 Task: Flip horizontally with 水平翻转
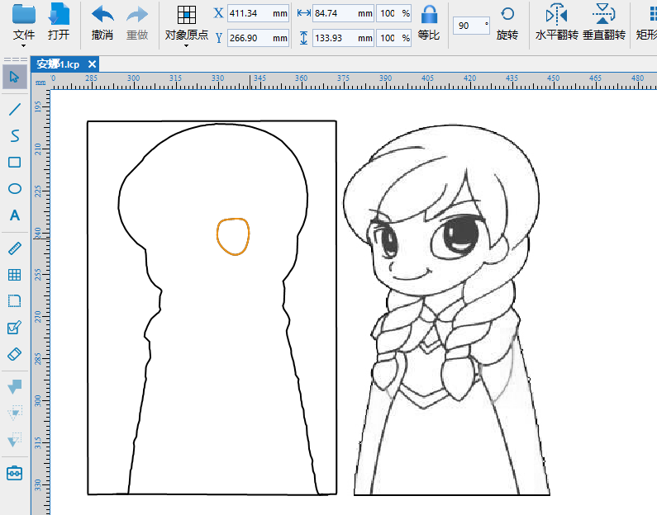pyautogui.click(x=556, y=14)
